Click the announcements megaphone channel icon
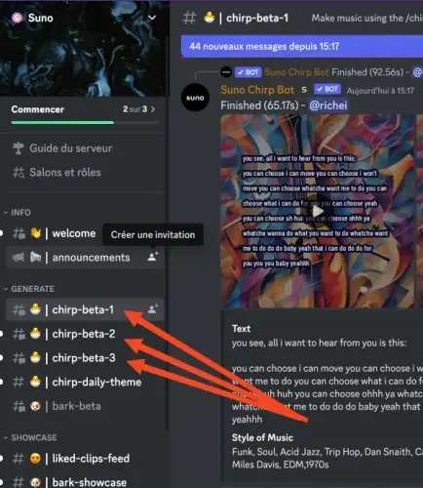Viewport: 423px width, 488px height. coord(19,258)
